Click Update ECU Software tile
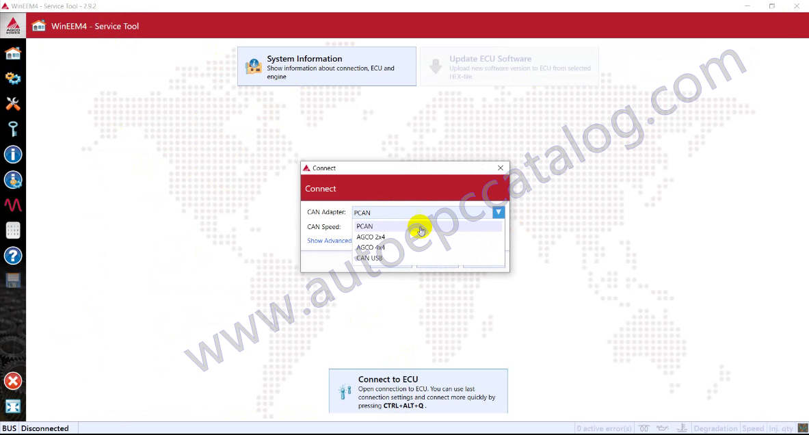 point(509,66)
